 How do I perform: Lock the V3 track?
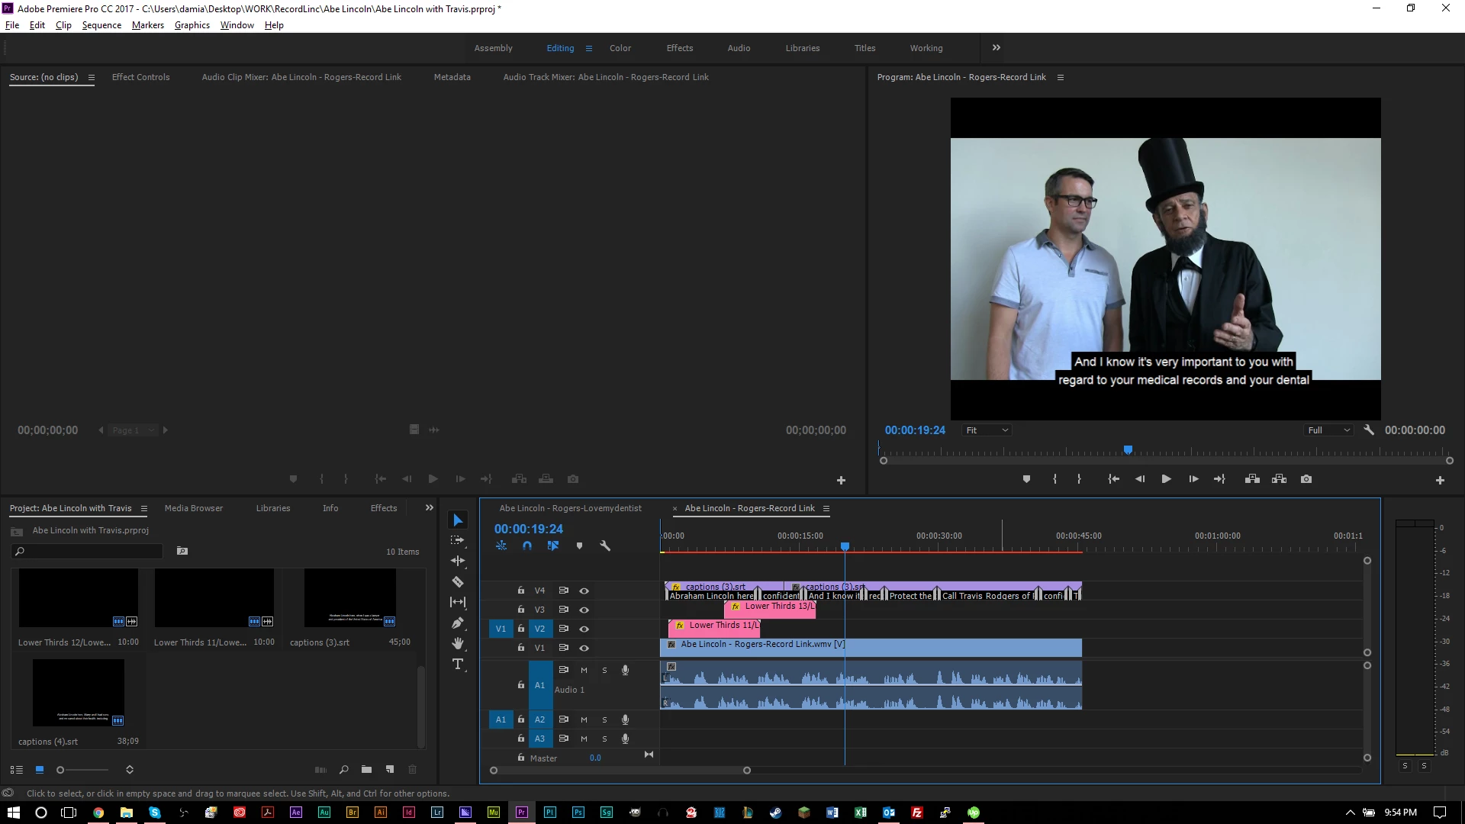pos(520,610)
